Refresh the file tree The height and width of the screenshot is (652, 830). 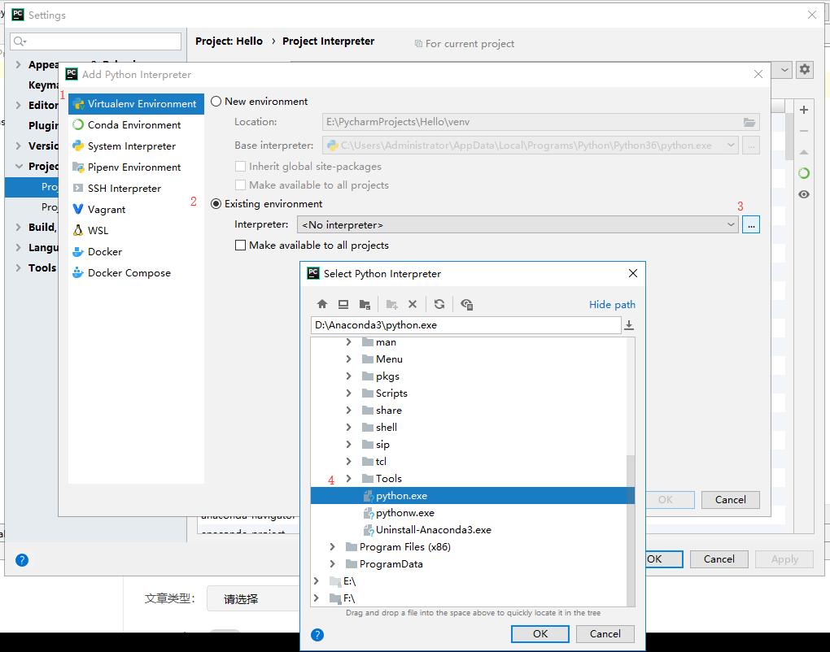(439, 304)
